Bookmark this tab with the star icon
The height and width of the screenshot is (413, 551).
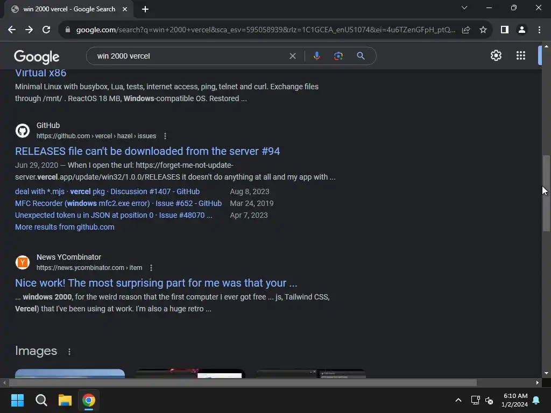pyautogui.click(x=483, y=30)
